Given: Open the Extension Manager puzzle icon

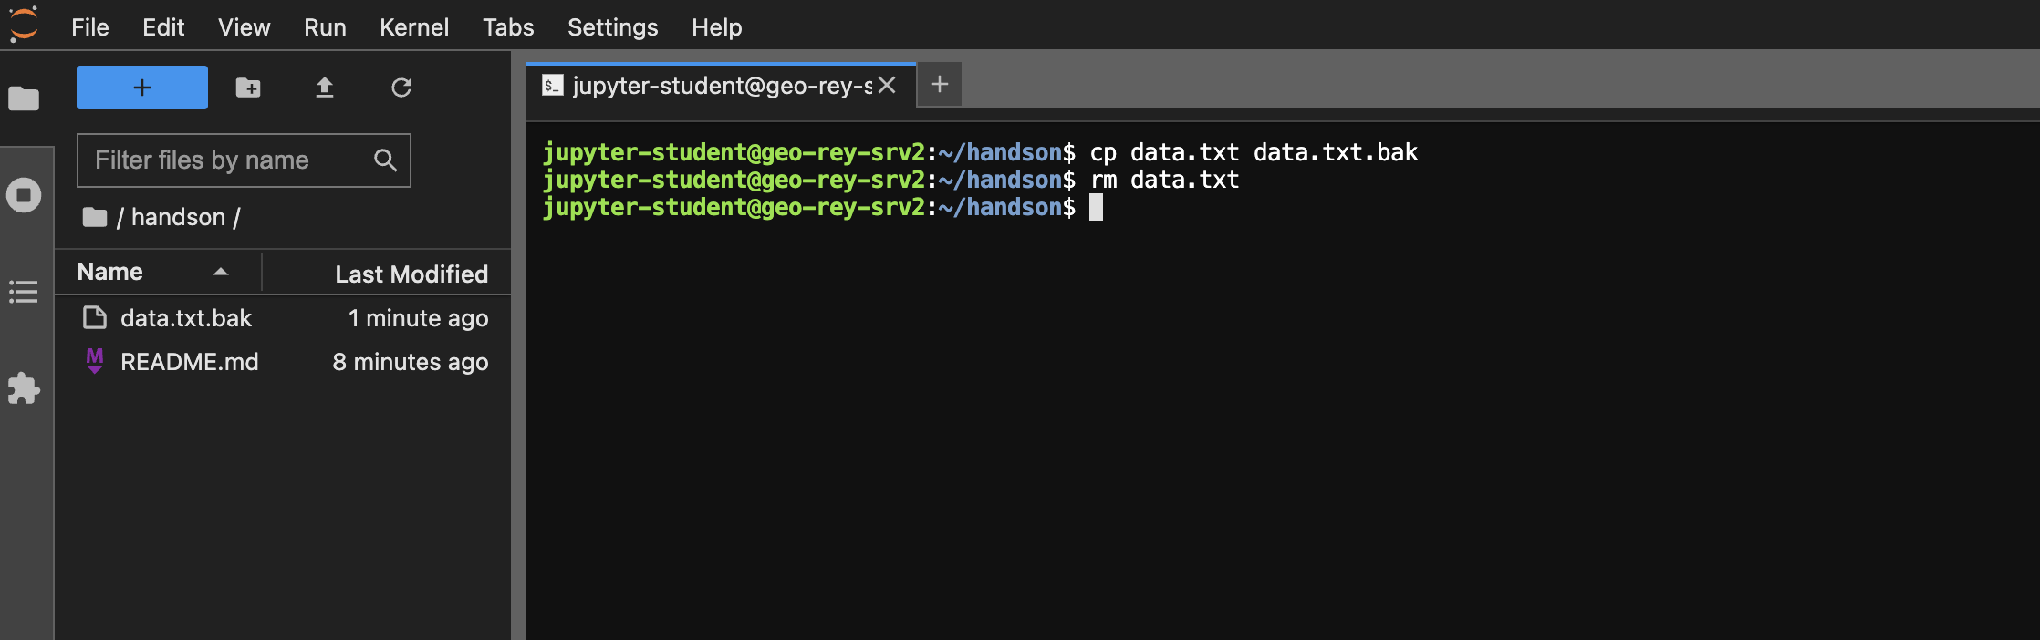Looking at the screenshot, I should point(24,388).
